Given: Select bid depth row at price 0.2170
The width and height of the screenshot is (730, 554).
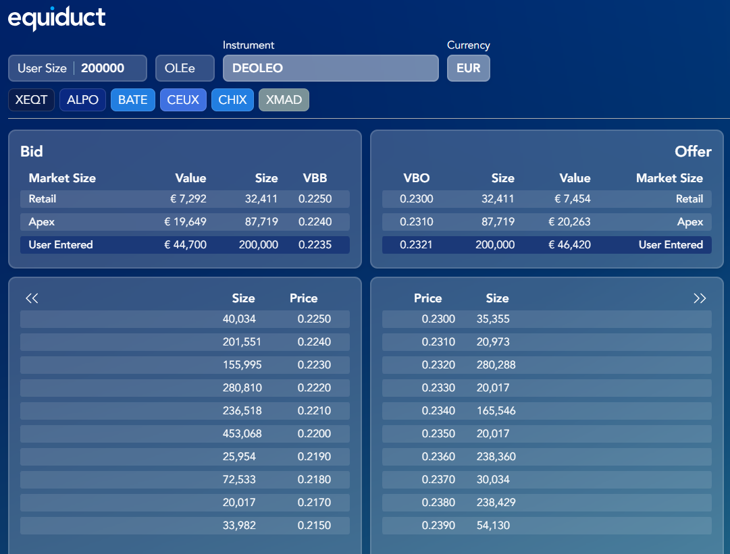Looking at the screenshot, I should click(x=185, y=502).
